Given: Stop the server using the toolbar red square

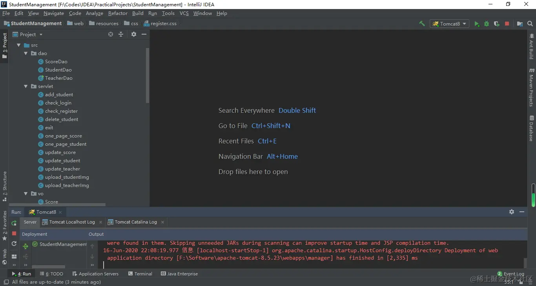Looking at the screenshot, I should (x=507, y=24).
